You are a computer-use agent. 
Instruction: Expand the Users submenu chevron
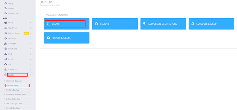(31, 23)
